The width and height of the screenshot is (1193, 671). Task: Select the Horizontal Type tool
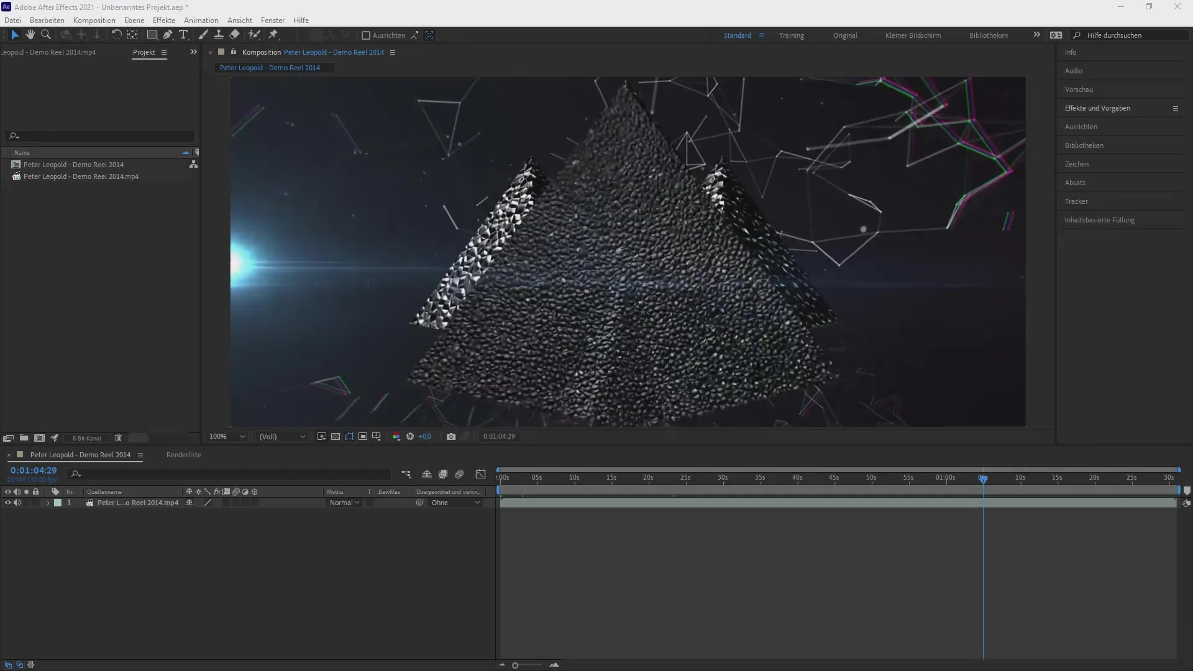click(183, 35)
